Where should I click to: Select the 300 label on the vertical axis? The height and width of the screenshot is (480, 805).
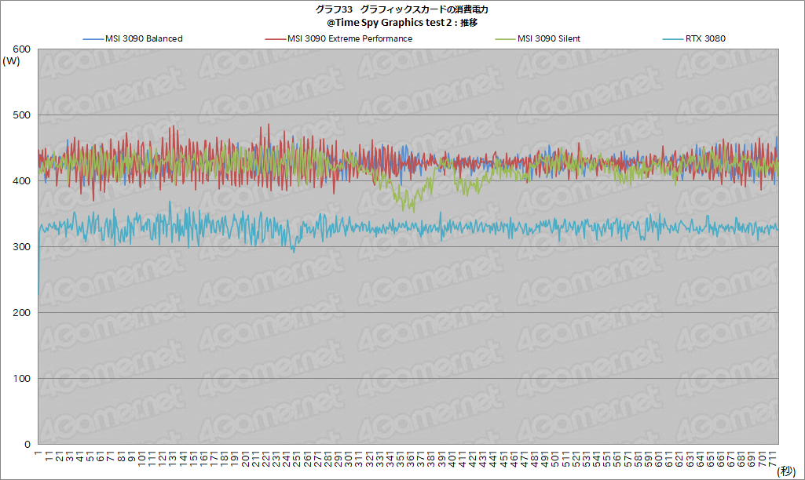[x=22, y=247]
